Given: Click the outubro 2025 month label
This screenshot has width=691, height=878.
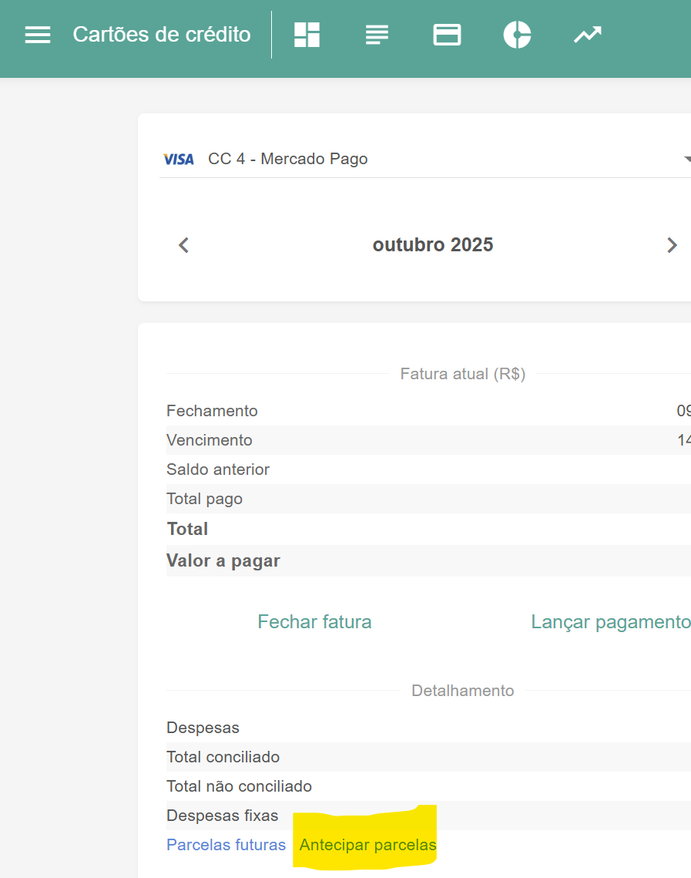Looking at the screenshot, I should point(433,244).
